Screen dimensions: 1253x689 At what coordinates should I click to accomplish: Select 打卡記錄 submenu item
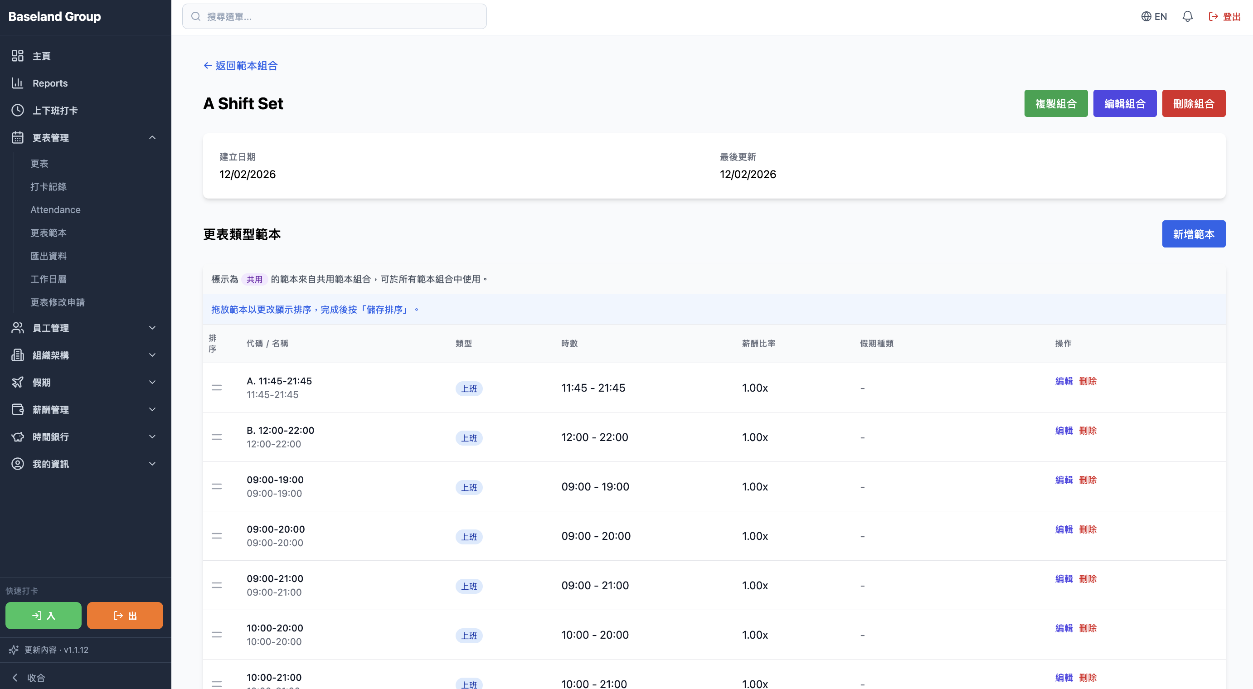[49, 187]
